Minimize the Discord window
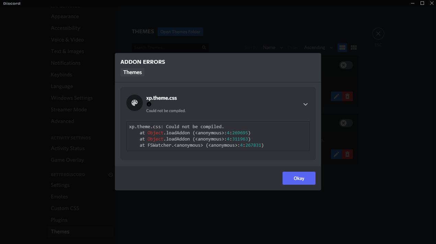This screenshot has height=244, width=436. point(412,3)
